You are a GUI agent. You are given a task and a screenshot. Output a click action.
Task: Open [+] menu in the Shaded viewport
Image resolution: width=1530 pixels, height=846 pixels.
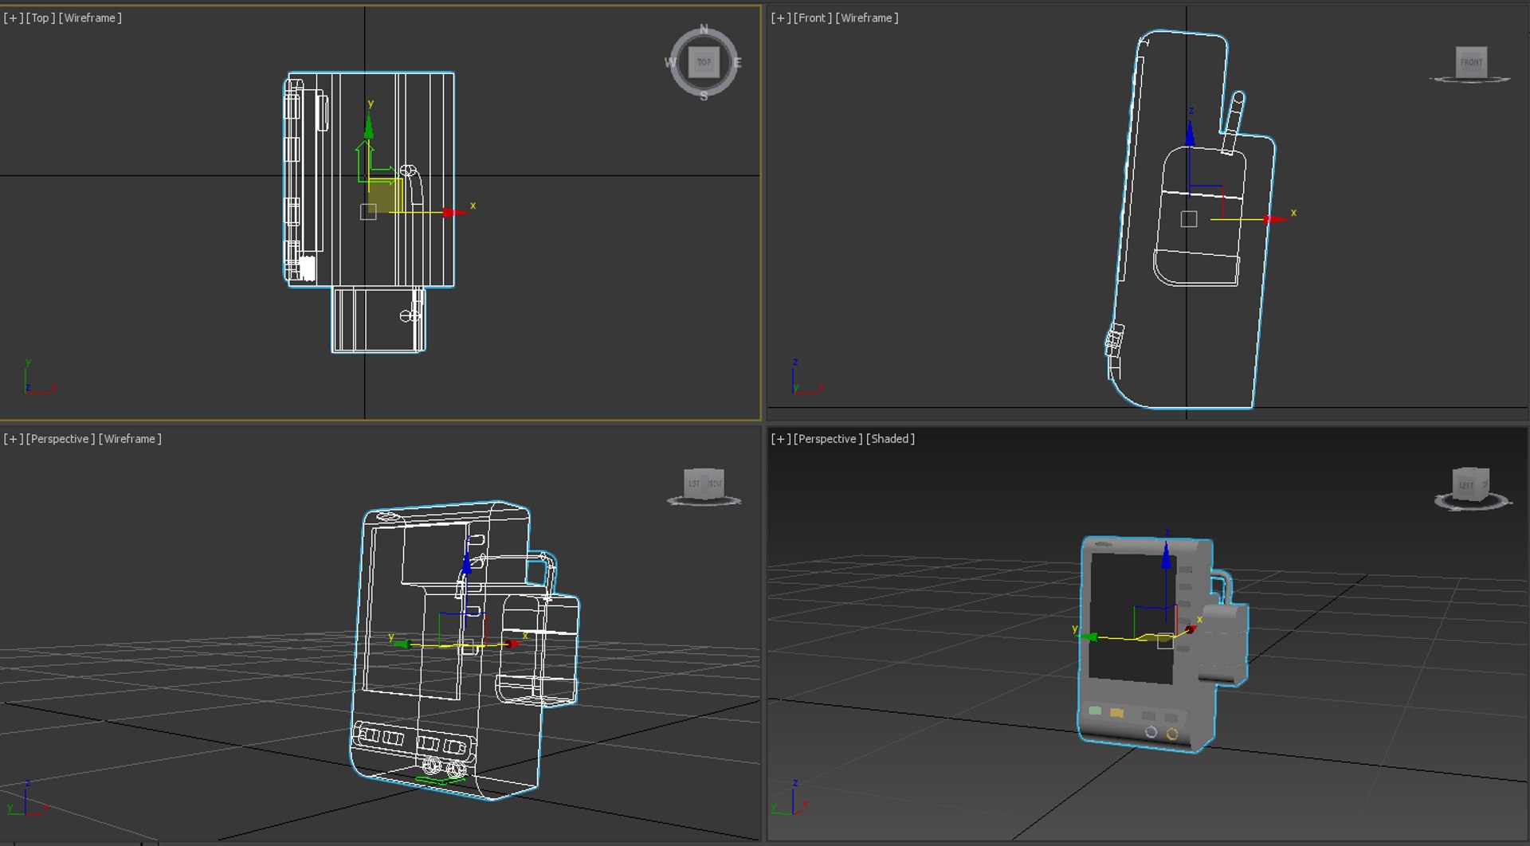coord(781,439)
